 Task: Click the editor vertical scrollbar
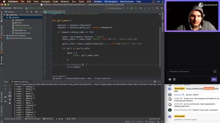pos(160,47)
